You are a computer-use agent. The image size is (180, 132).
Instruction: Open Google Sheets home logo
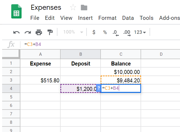[x=16, y=11]
